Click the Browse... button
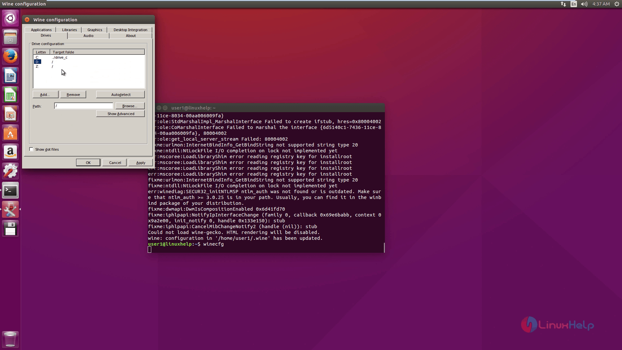The image size is (622, 350). tap(130, 106)
